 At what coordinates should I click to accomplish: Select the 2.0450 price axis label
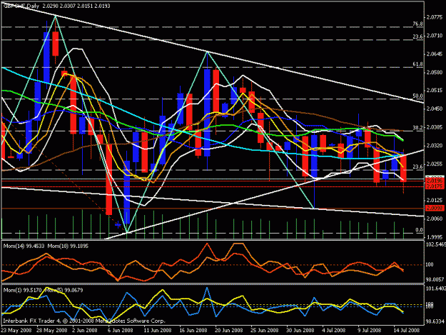pos(435,109)
